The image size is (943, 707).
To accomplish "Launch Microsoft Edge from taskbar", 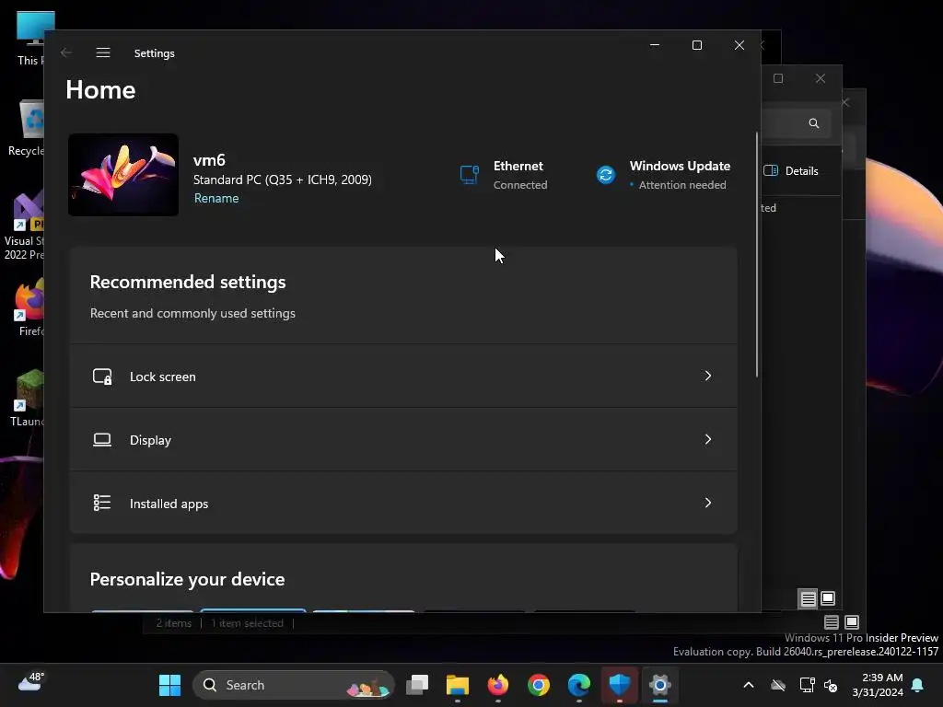I will 579,685.
